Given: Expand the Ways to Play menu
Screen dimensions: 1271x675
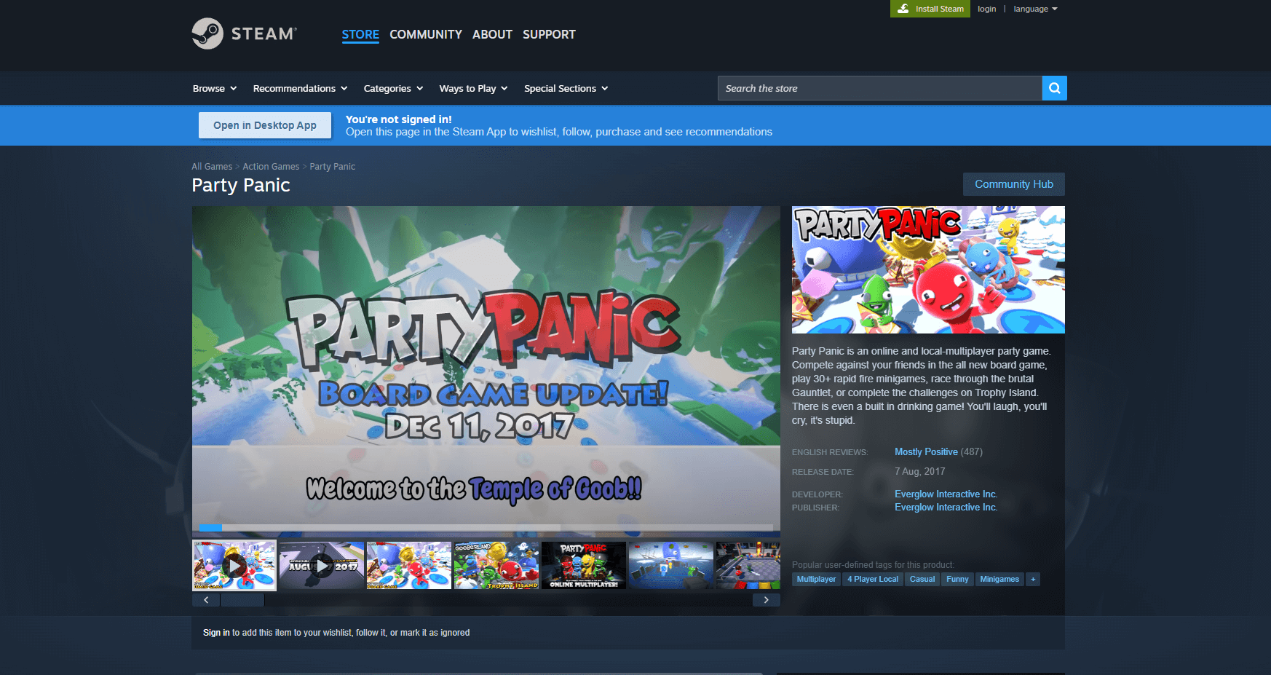Looking at the screenshot, I should click(473, 88).
